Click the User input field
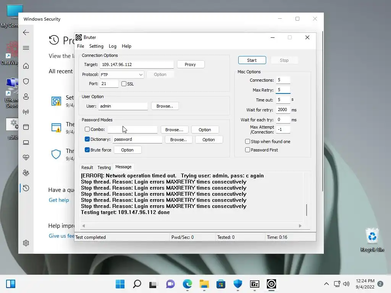 click(123, 106)
